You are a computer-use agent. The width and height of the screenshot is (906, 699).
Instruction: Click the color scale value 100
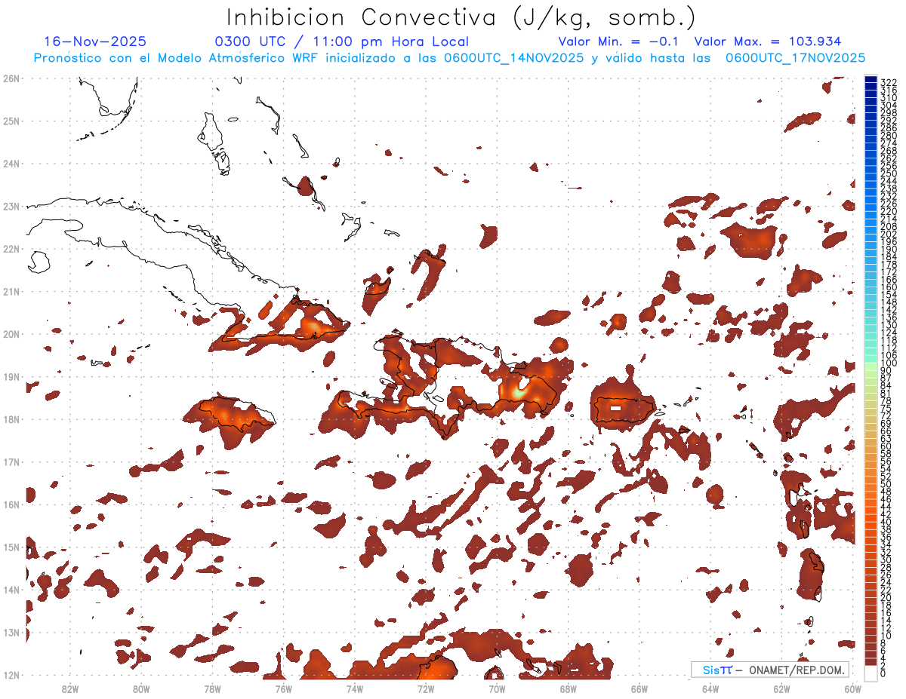click(x=889, y=363)
